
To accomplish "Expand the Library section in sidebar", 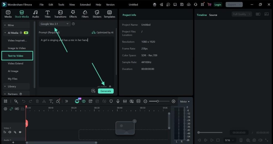I will point(12,86).
